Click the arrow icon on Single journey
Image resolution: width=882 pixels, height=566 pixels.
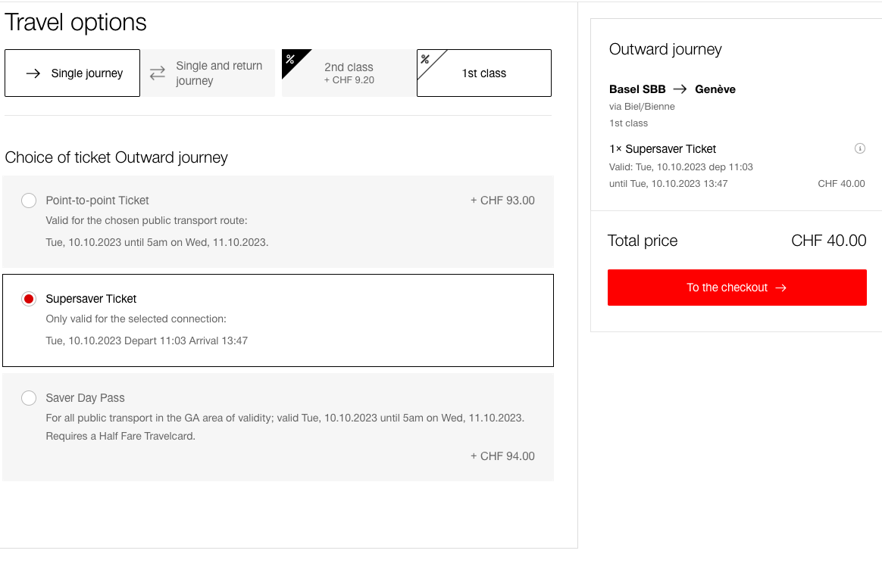[33, 73]
